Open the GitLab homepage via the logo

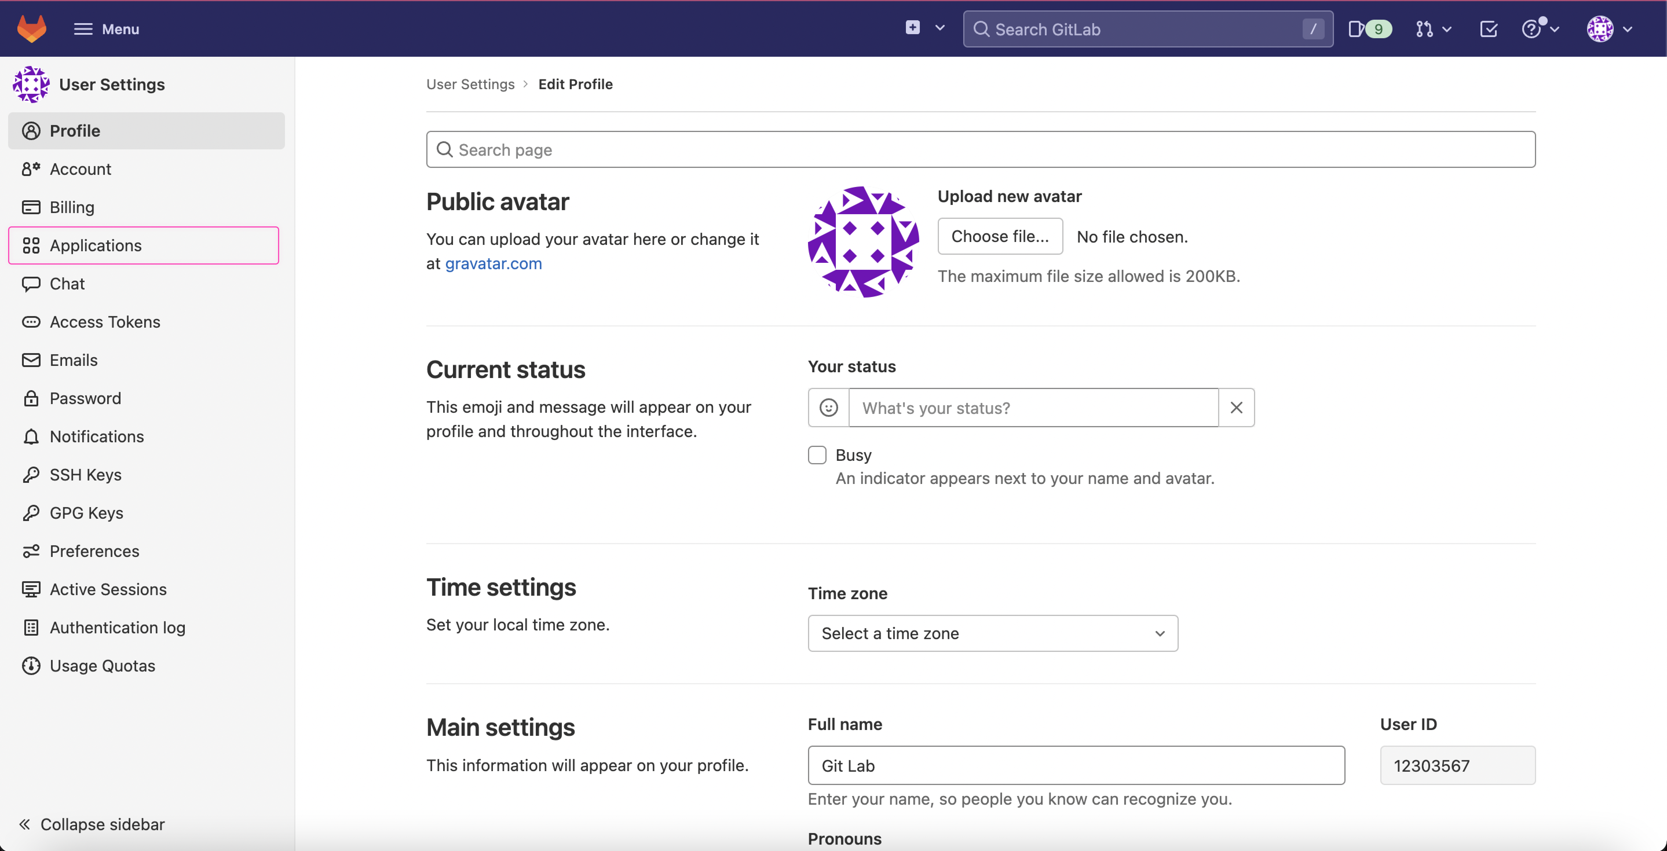pos(31,28)
